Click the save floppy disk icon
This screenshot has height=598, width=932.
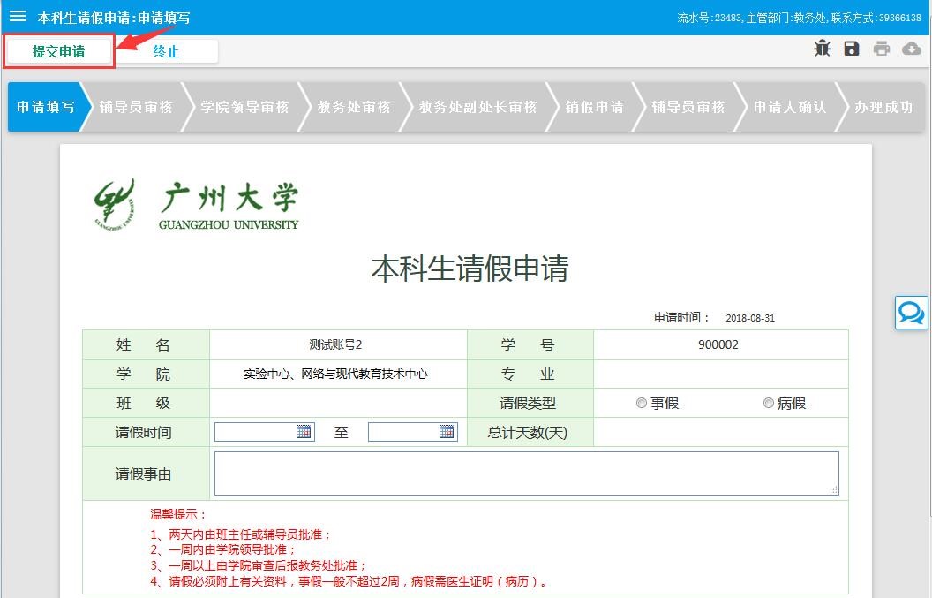pos(852,49)
